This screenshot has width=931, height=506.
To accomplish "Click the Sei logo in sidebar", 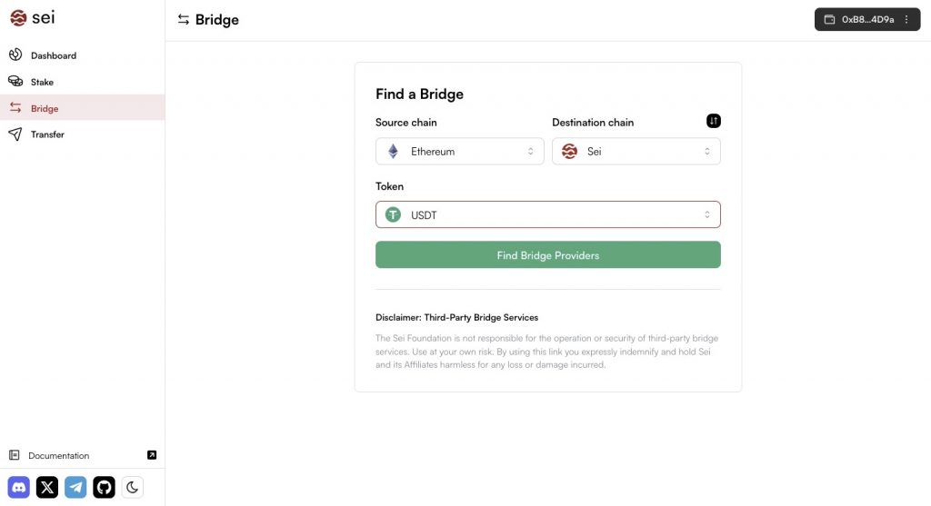I will pos(32,17).
